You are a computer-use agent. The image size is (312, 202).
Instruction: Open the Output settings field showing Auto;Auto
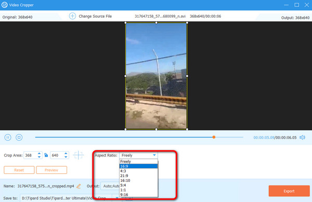point(110,186)
